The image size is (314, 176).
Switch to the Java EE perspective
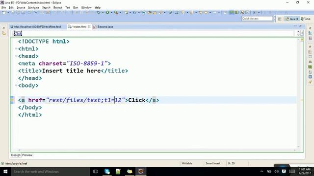(x=292, y=19)
